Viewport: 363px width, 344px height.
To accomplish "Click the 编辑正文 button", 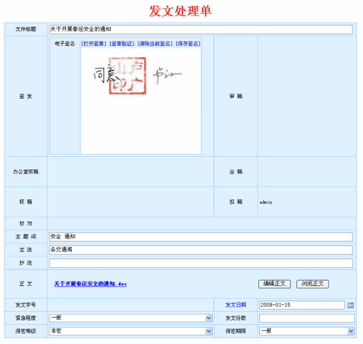I will coord(275,284).
